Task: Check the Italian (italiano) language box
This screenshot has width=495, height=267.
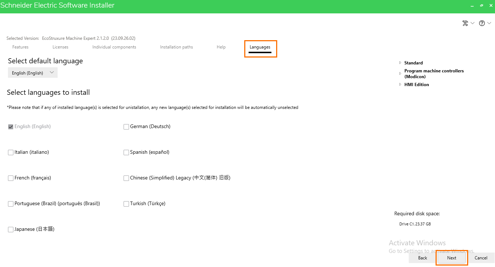Action: pos(11,153)
